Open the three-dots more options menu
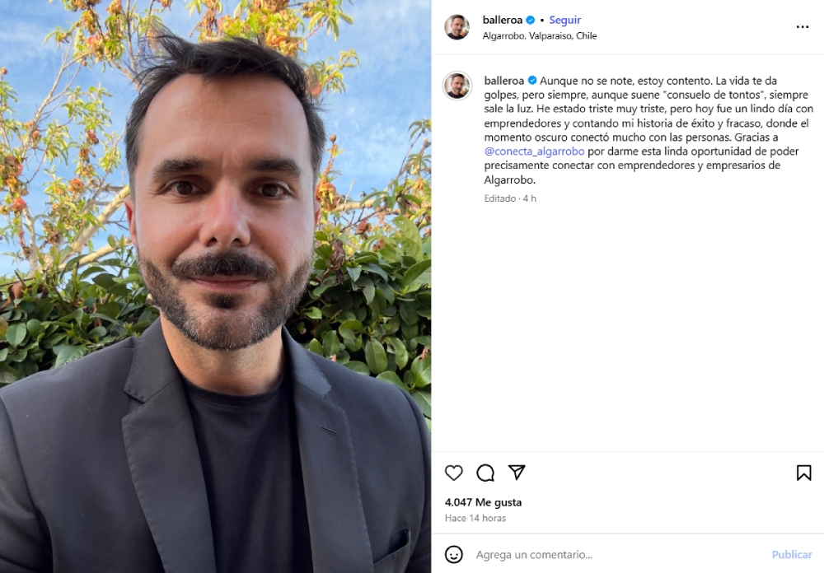 click(x=803, y=27)
